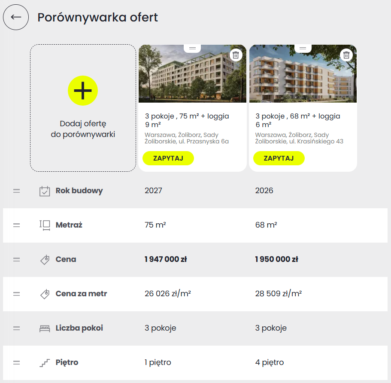
Task: Open the 3 pokoje 75 m² offer title
Action: 187,120
